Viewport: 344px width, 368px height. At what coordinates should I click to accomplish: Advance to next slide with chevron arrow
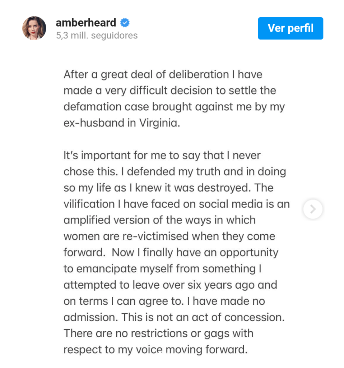point(313,209)
